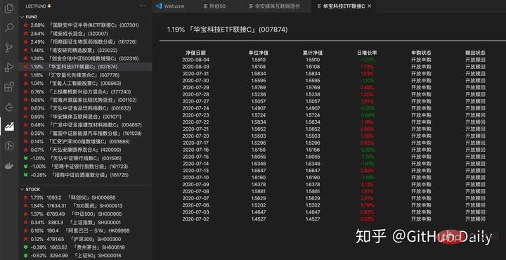
Task: Open the LEETFUND panel more actions ellipsis
Action: click(x=142, y=6)
